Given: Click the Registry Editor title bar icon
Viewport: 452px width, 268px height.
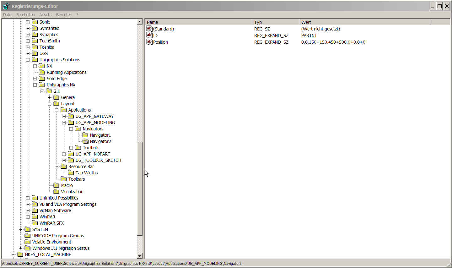Looking at the screenshot, I should (6, 6).
